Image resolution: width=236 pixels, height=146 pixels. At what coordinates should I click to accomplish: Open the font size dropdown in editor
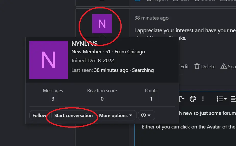[x=181, y=99]
